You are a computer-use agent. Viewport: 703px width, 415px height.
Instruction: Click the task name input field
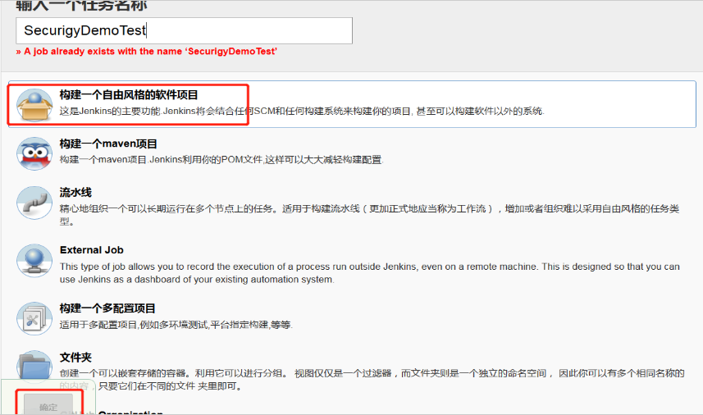tap(184, 30)
